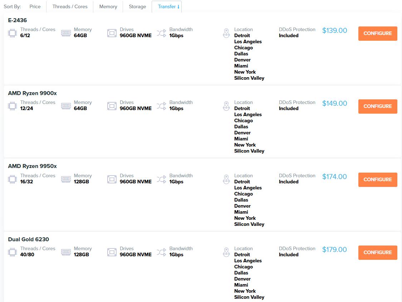Configure the Dual Gold 6230 server
Viewport: 402px width, 302px height.
[x=378, y=252]
